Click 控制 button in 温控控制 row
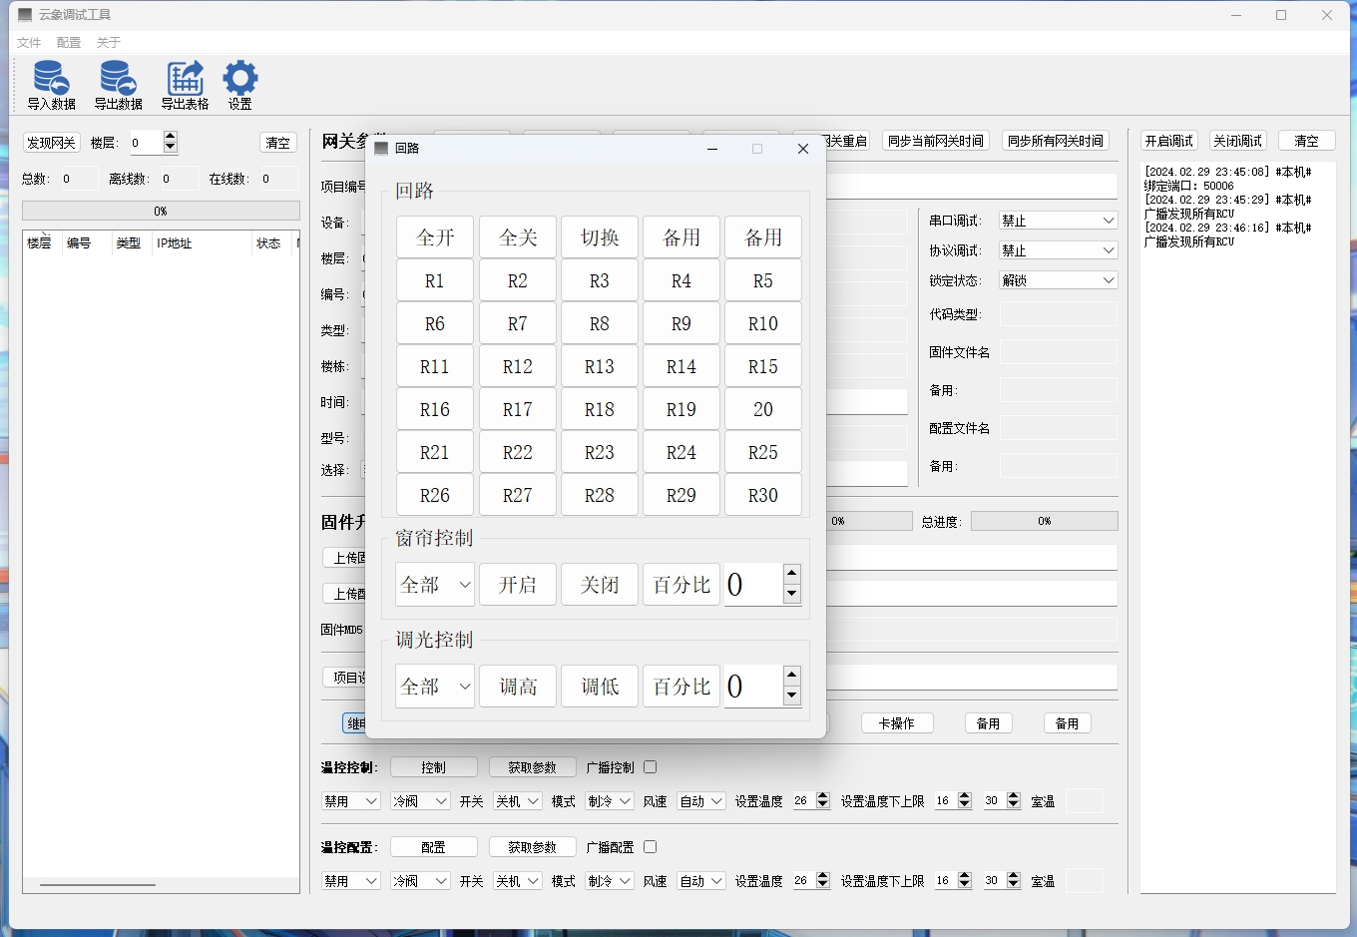This screenshot has width=1357, height=937. (434, 767)
